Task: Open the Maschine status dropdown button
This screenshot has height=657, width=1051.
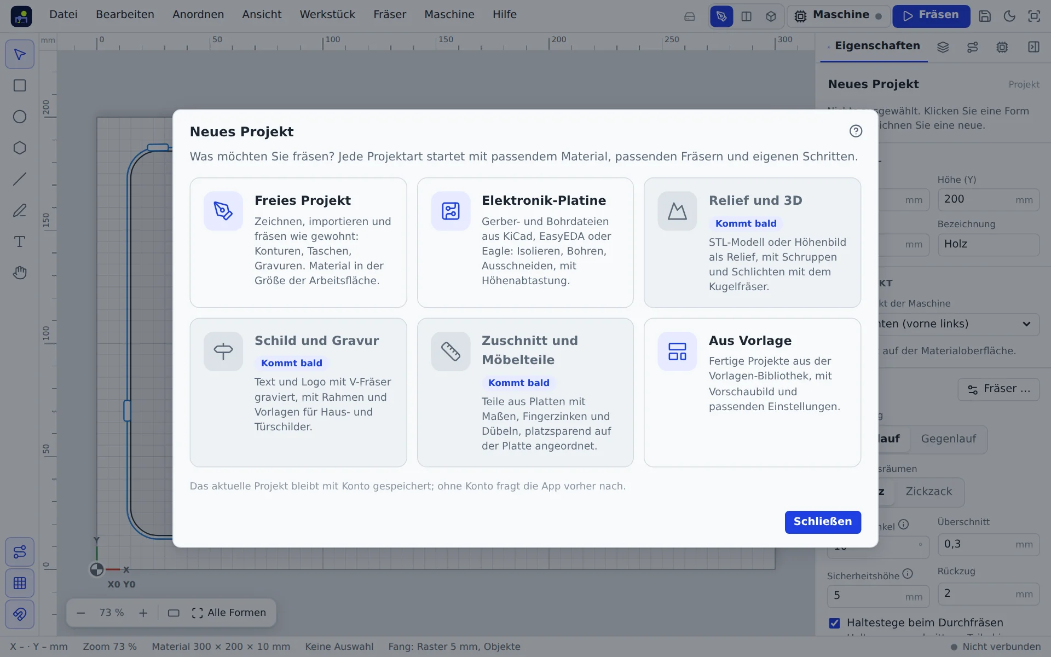Action: (x=838, y=16)
